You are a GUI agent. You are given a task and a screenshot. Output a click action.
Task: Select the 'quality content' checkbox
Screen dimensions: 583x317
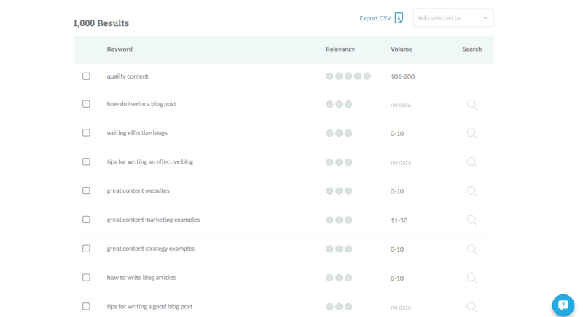tap(86, 76)
